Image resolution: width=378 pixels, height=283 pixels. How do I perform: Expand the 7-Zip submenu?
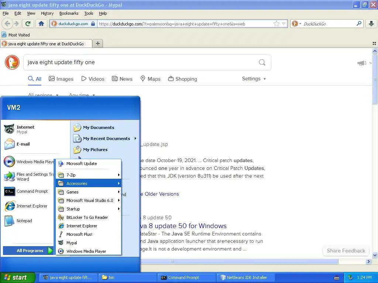pos(89,175)
